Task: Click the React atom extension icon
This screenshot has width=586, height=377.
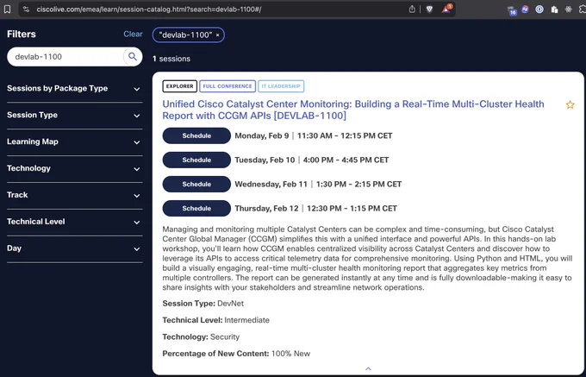Action: pos(569,9)
